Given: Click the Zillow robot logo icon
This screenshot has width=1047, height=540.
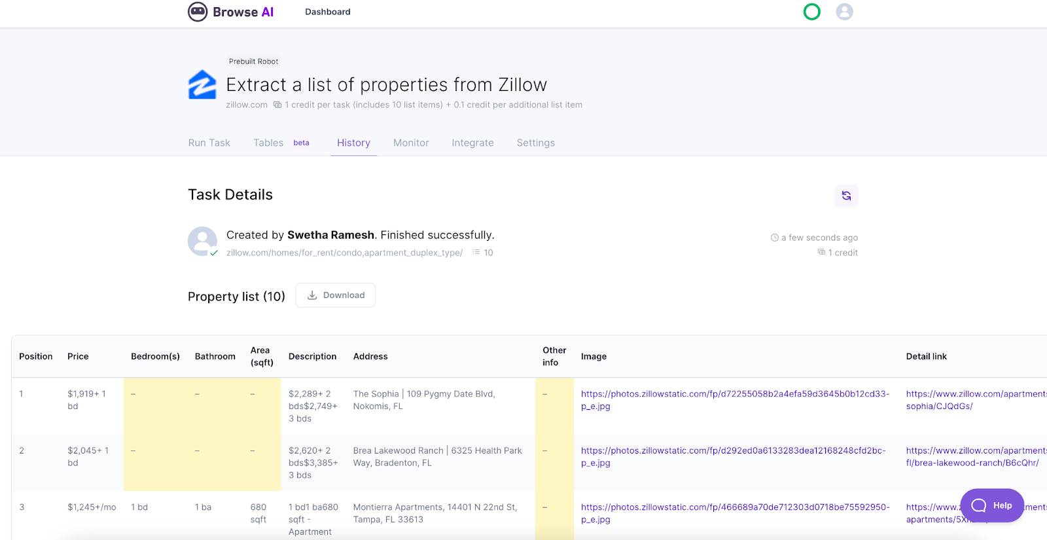Looking at the screenshot, I should [202, 84].
